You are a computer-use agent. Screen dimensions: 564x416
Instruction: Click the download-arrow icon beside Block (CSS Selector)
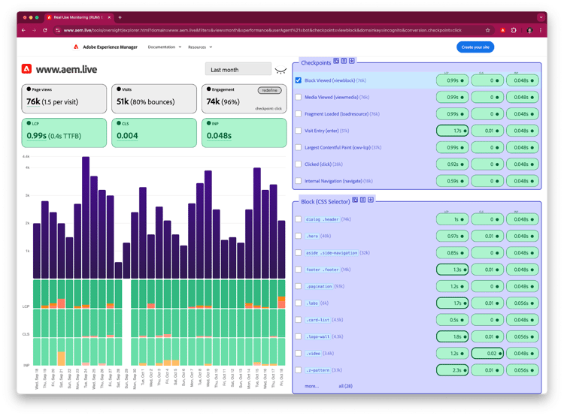point(371,200)
